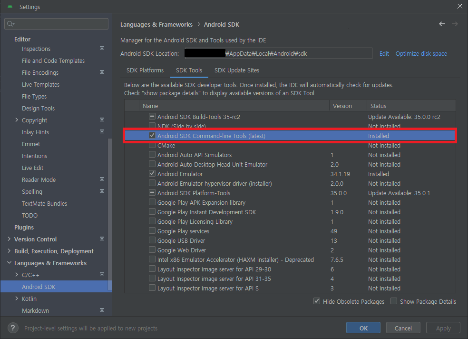
Task: Expand the C/C++ node
Action: 17,275
